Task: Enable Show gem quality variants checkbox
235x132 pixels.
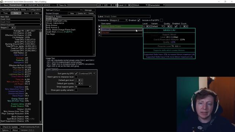Action: pos(76,90)
